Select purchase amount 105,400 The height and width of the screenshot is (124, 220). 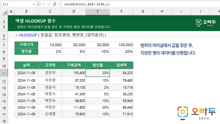(74, 73)
